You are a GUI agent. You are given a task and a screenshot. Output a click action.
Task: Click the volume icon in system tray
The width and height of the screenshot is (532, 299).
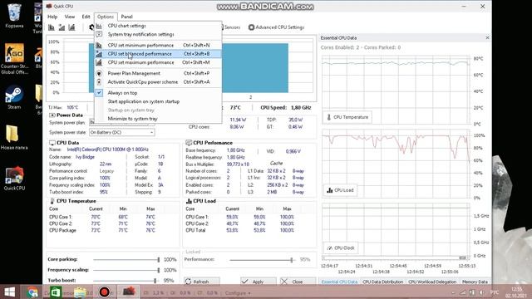click(x=482, y=292)
